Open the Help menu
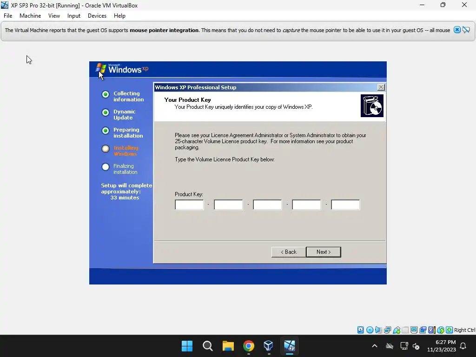Image resolution: width=476 pixels, height=357 pixels. click(119, 16)
